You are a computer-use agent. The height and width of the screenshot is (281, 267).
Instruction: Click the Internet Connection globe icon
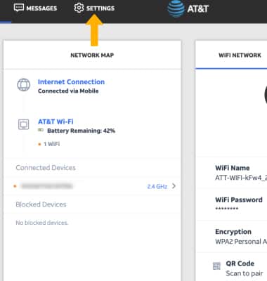(24, 85)
